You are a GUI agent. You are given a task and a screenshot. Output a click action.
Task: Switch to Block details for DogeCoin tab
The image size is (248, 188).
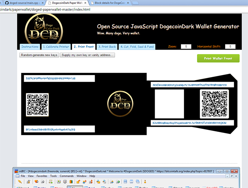pos(110,3)
